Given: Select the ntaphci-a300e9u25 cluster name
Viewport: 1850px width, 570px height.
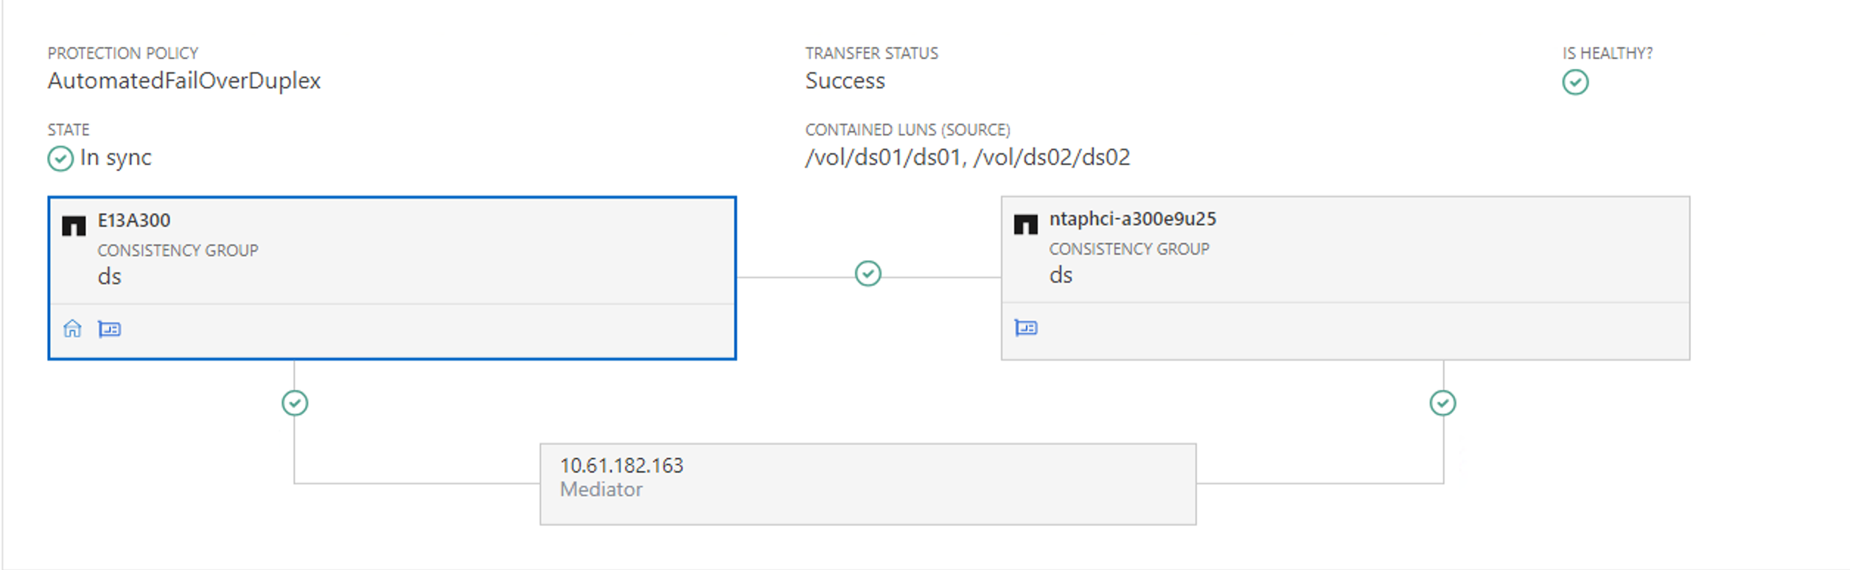Looking at the screenshot, I should (x=1132, y=219).
